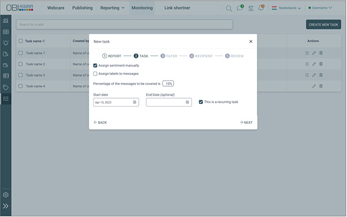Click the Actions column header

click(313, 41)
